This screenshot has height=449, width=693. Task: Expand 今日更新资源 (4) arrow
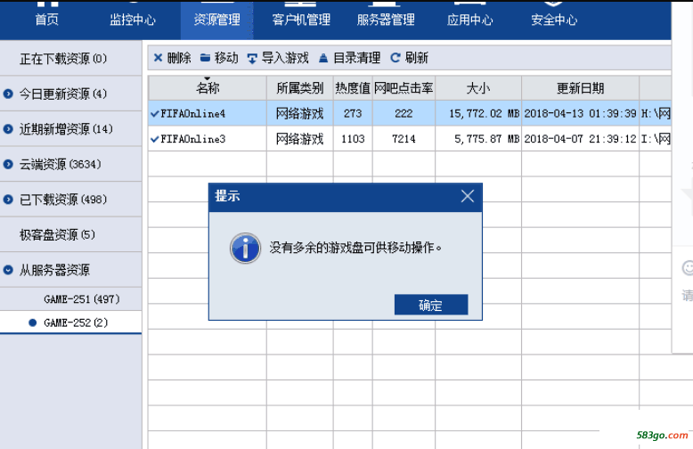8,94
